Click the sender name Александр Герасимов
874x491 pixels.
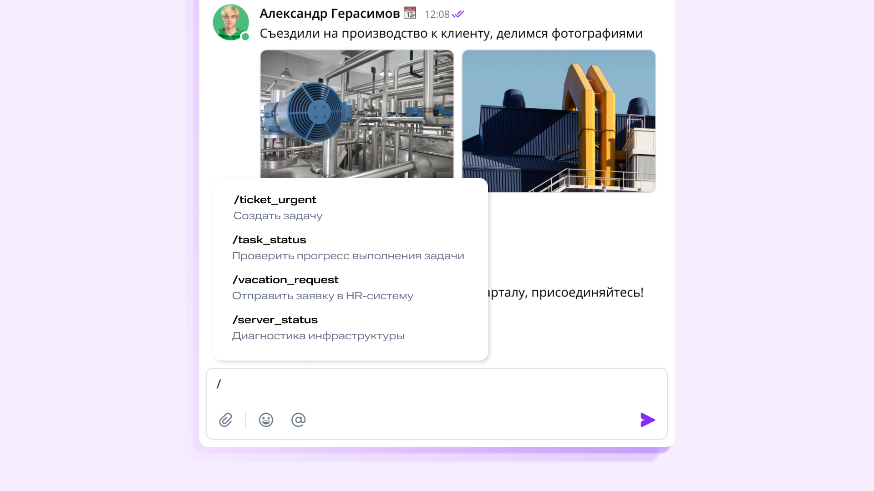tap(330, 14)
